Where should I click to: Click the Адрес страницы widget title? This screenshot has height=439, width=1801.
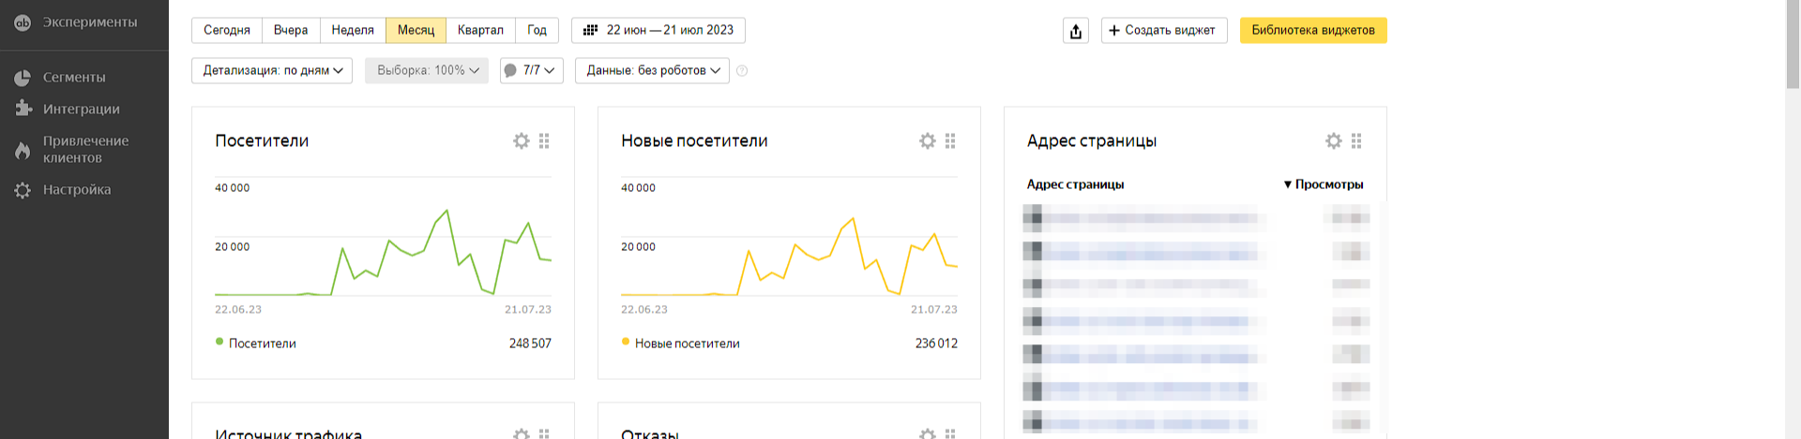[1092, 141]
